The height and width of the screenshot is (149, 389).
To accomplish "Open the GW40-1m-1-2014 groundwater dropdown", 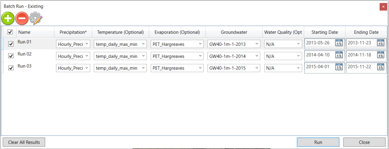I will (x=234, y=56).
